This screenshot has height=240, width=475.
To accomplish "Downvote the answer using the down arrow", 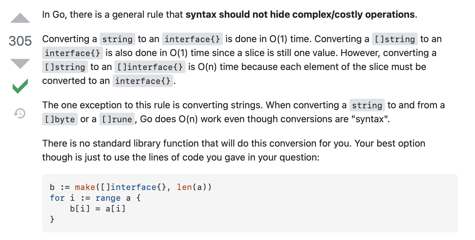I will 20,64.
